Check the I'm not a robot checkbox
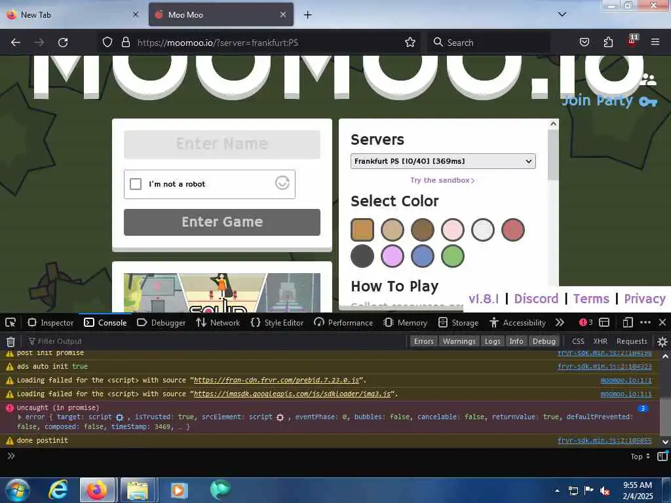 pyautogui.click(x=136, y=184)
